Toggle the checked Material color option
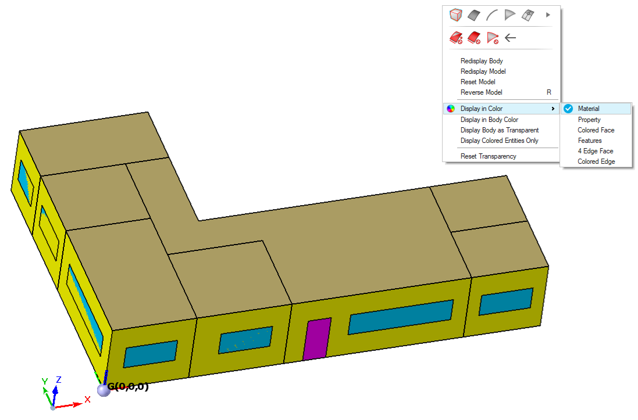This screenshot has height=420, width=638. coord(588,109)
